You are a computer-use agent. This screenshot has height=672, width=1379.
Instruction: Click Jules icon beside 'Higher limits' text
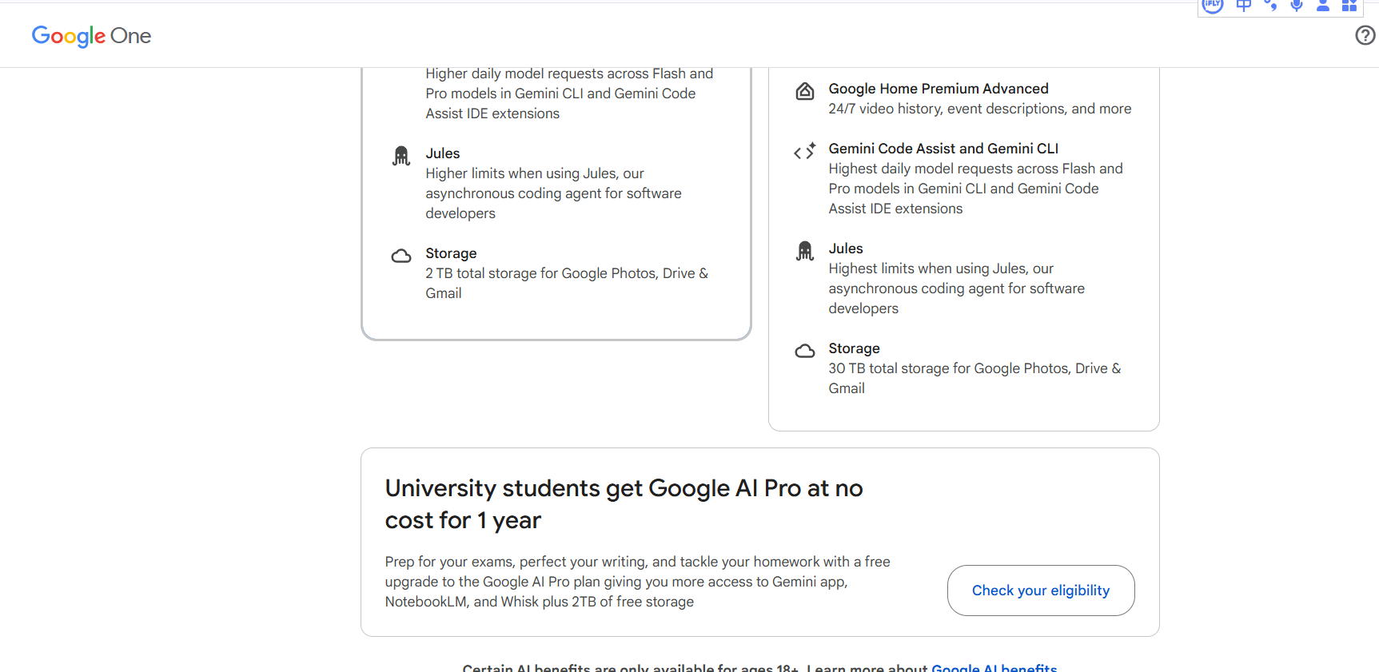click(401, 156)
